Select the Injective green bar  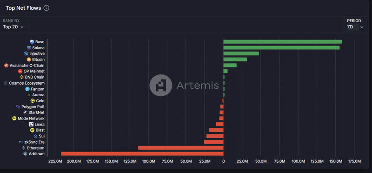coord(241,53)
